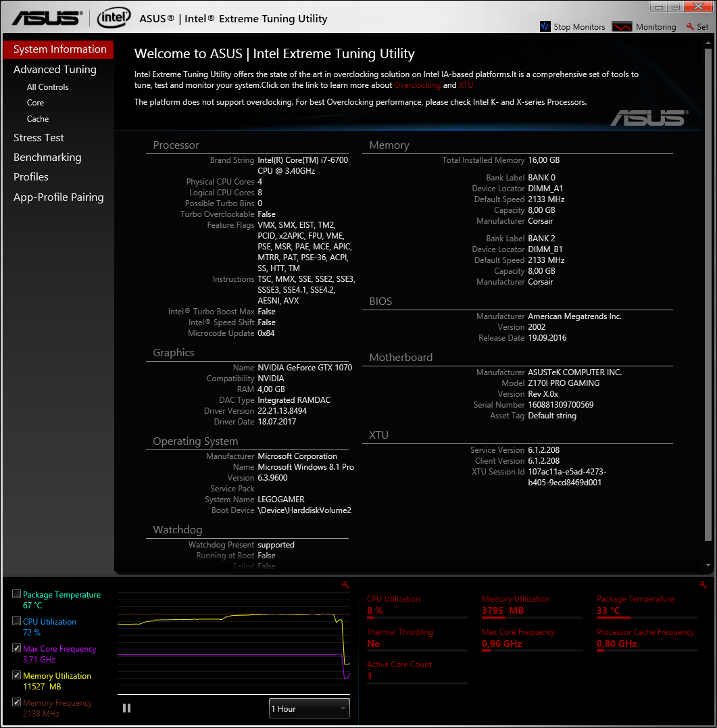Click the Monitoring label in header
The height and width of the screenshot is (728, 717).
coord(656,27)
